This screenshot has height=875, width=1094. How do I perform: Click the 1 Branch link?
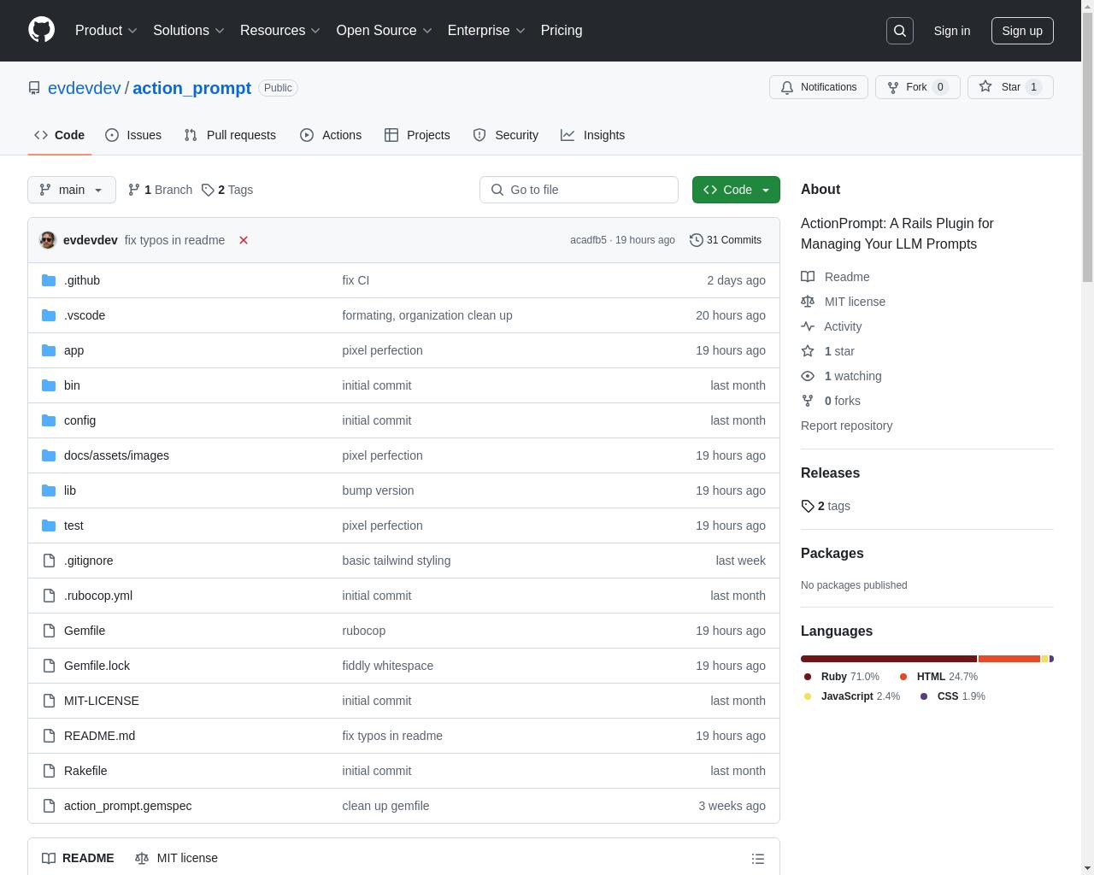[160, 190]
